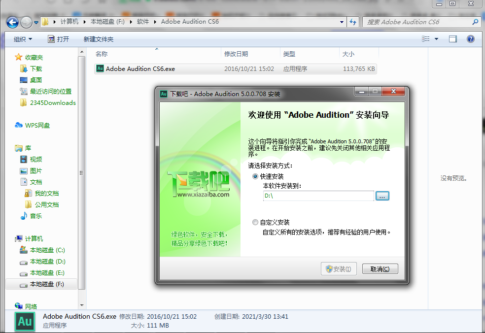485x333 pixels.
Task: Click the Explorer back navigation arrow
Action: (13, 22)
